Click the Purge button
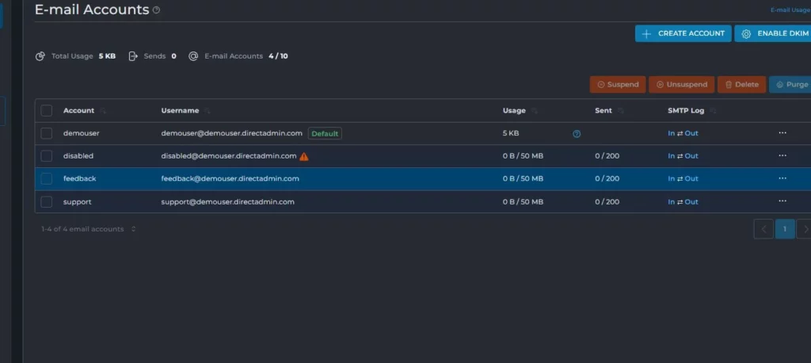Screen dimensions: 811x363 click(790, 84)
